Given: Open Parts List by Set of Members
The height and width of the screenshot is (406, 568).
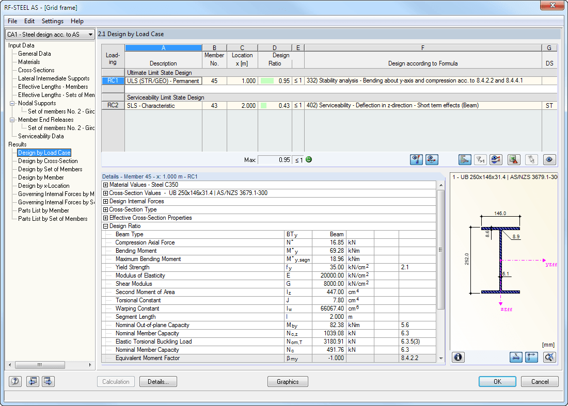Looking at the screenshot, I should [x=53, y=219].
